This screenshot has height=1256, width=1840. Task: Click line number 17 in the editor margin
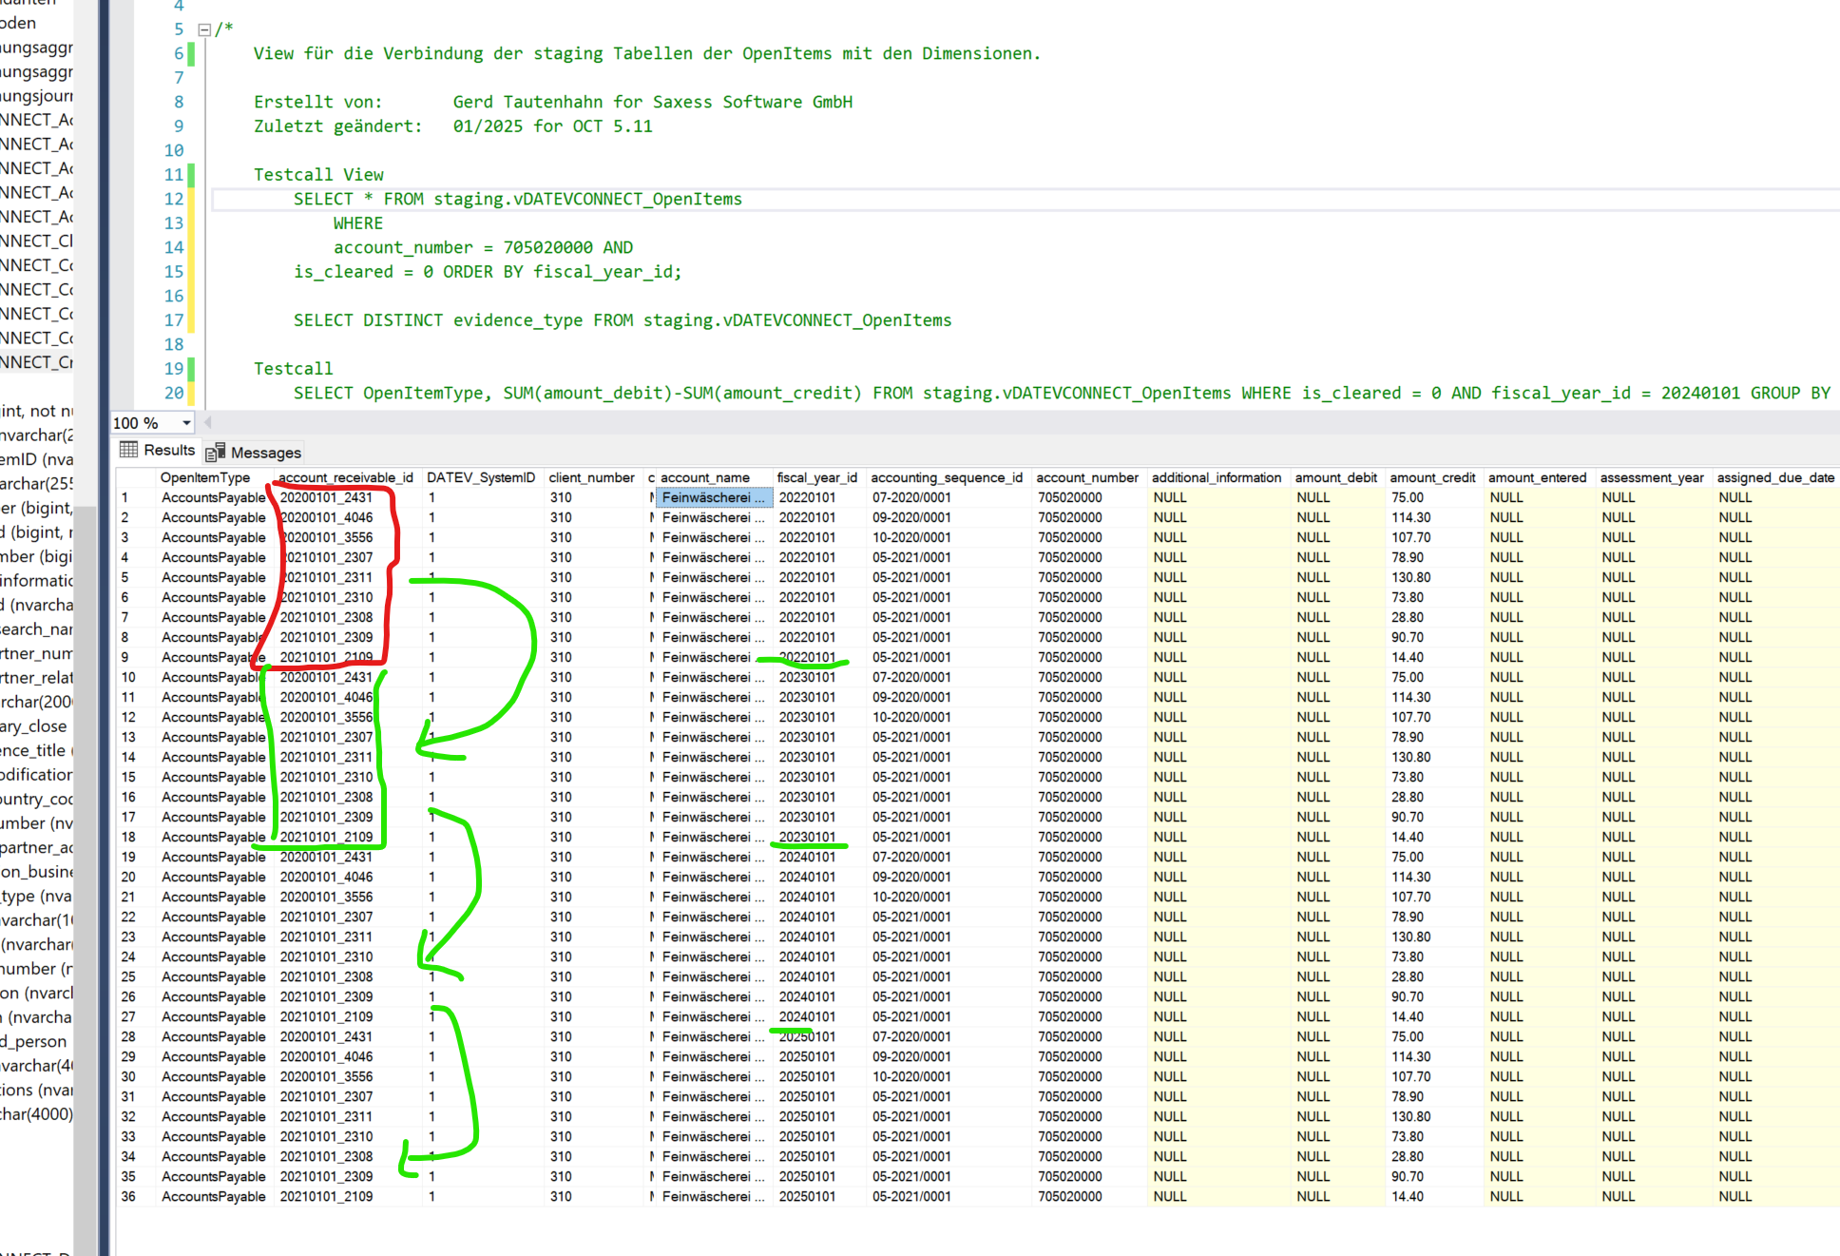click(173, 320)
